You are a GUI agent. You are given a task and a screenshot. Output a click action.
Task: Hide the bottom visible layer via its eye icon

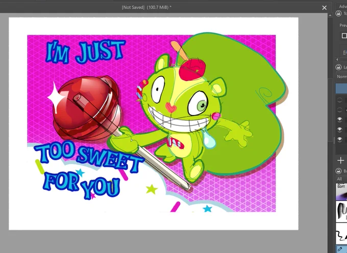coord(339,139)
